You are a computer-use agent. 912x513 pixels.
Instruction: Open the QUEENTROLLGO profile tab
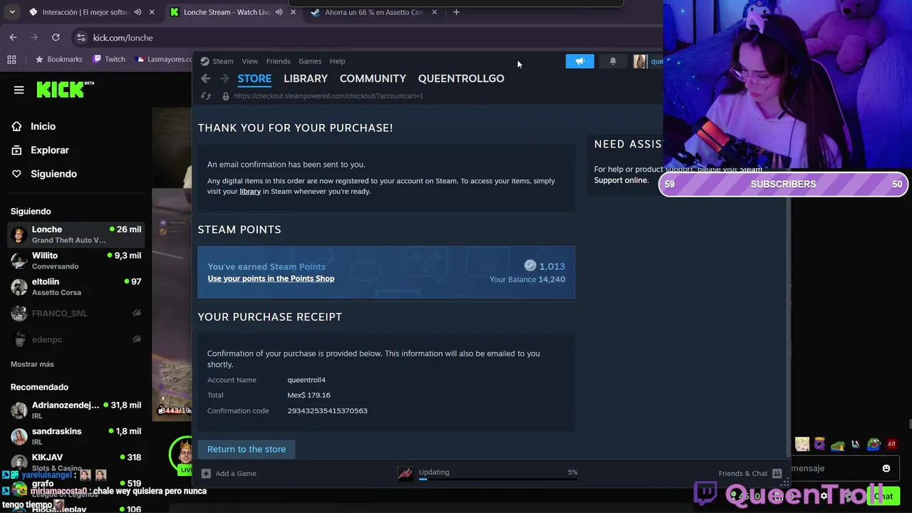coord(461,78)
